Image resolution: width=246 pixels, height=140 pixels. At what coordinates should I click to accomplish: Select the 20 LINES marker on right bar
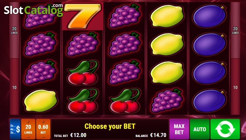pos(235,30)
